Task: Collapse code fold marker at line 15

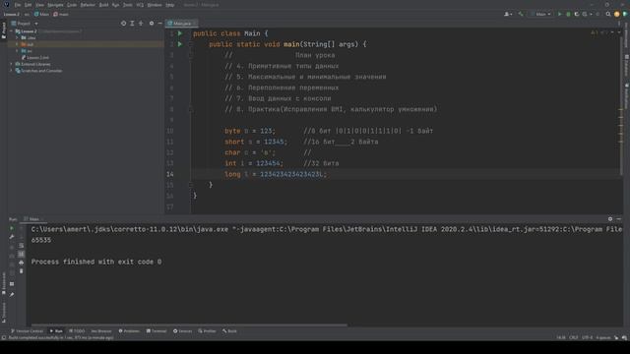Action: 191,185
